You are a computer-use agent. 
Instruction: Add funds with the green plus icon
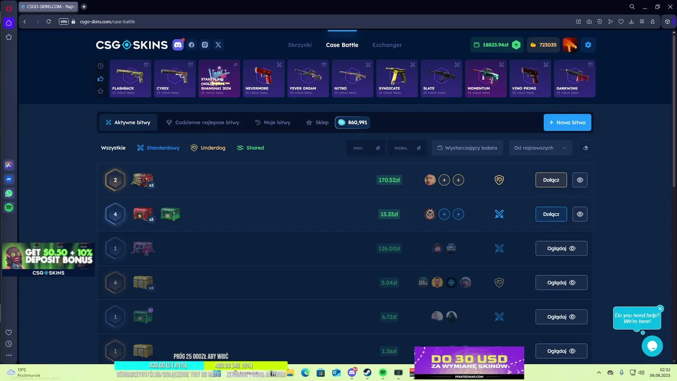[516, 45]
